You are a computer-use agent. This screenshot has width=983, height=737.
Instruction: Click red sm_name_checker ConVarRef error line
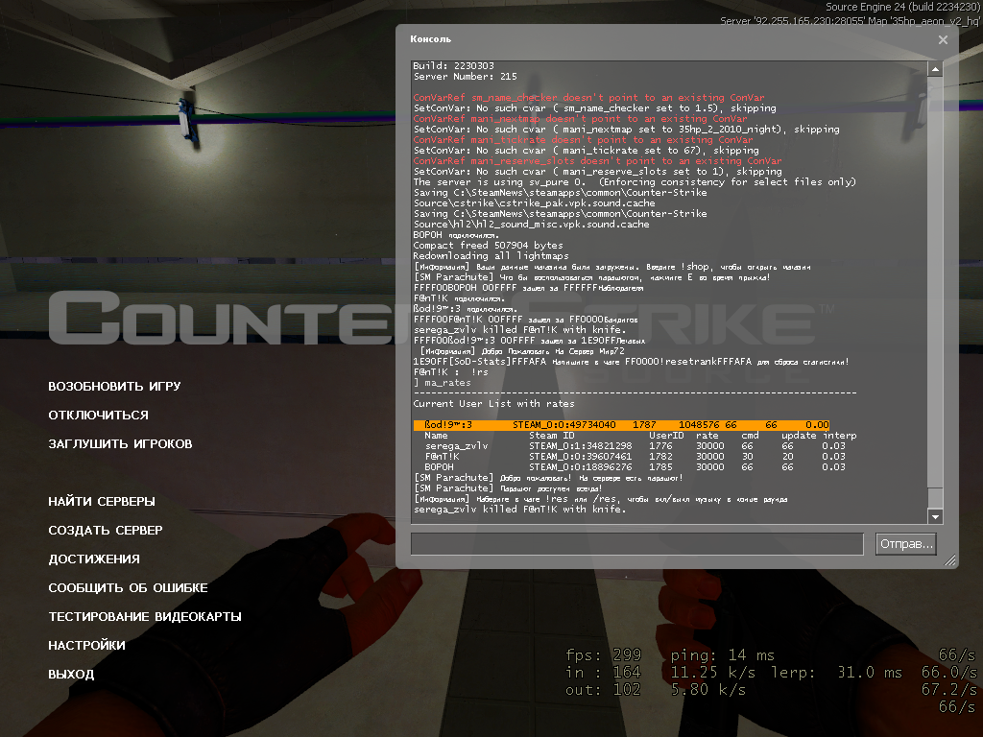588,98
